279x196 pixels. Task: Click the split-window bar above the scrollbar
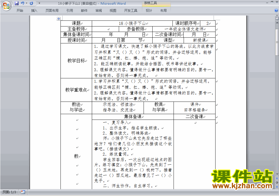coord(277,15)
